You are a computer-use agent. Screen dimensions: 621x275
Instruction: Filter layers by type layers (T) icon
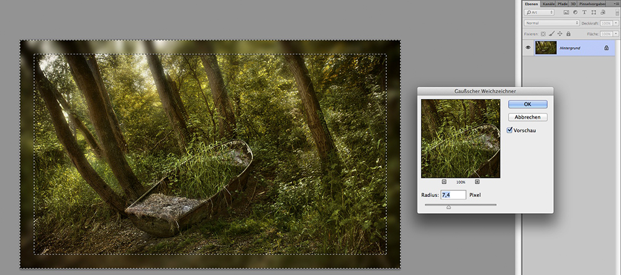584,12
